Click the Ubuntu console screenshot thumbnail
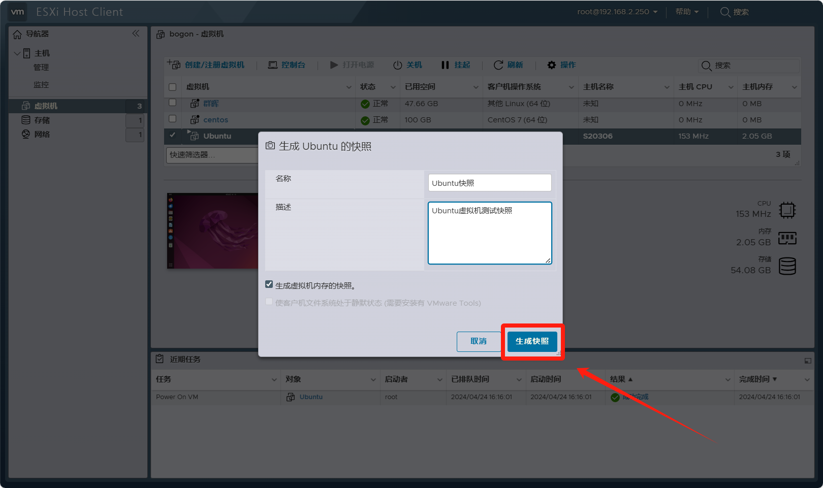 [x=213, y=231]
